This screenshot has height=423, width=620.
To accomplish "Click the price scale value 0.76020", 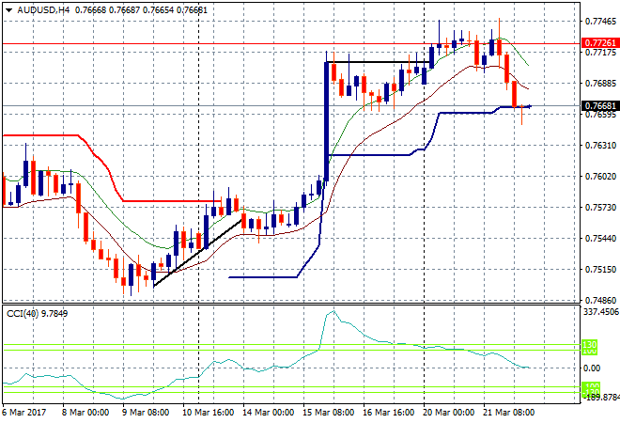I will (600, 176).
